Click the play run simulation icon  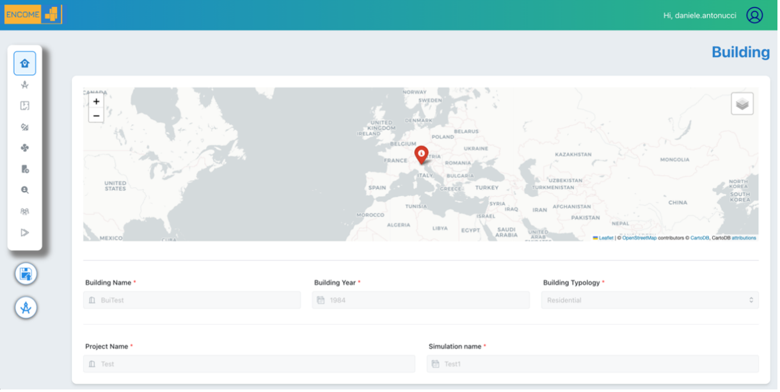coord(25,232)
